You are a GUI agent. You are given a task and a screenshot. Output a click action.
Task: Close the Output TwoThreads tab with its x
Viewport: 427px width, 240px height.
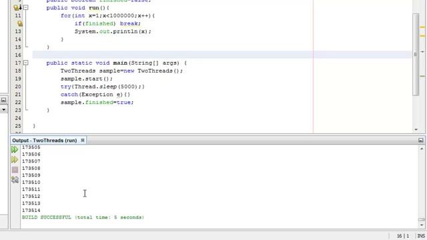[x=83, y=140]
